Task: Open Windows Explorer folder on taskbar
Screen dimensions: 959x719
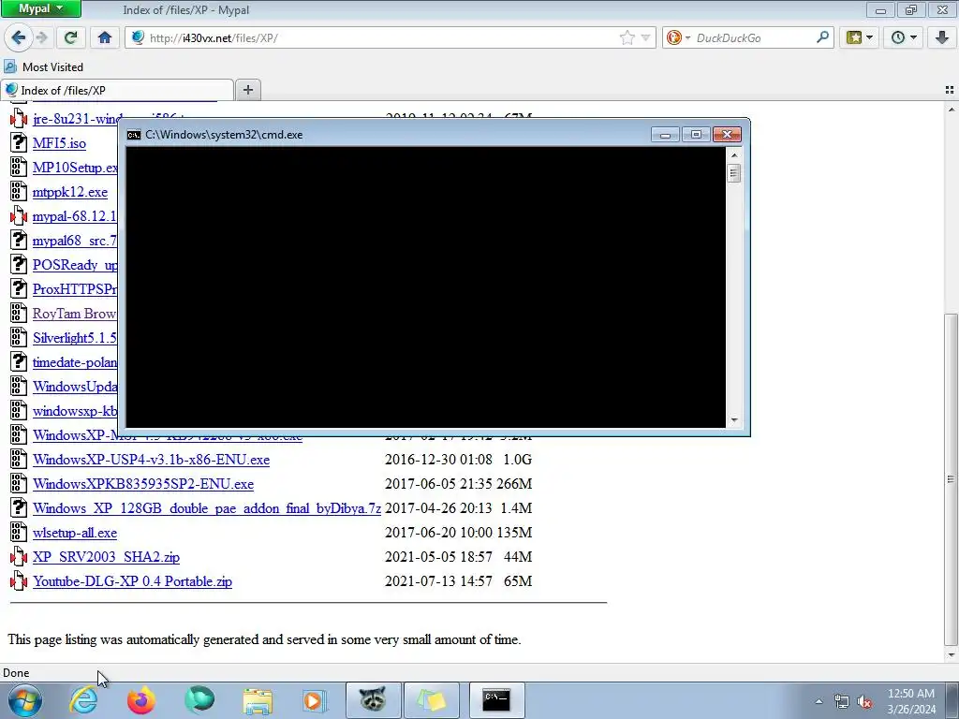Action: click(x=258, y=700)
